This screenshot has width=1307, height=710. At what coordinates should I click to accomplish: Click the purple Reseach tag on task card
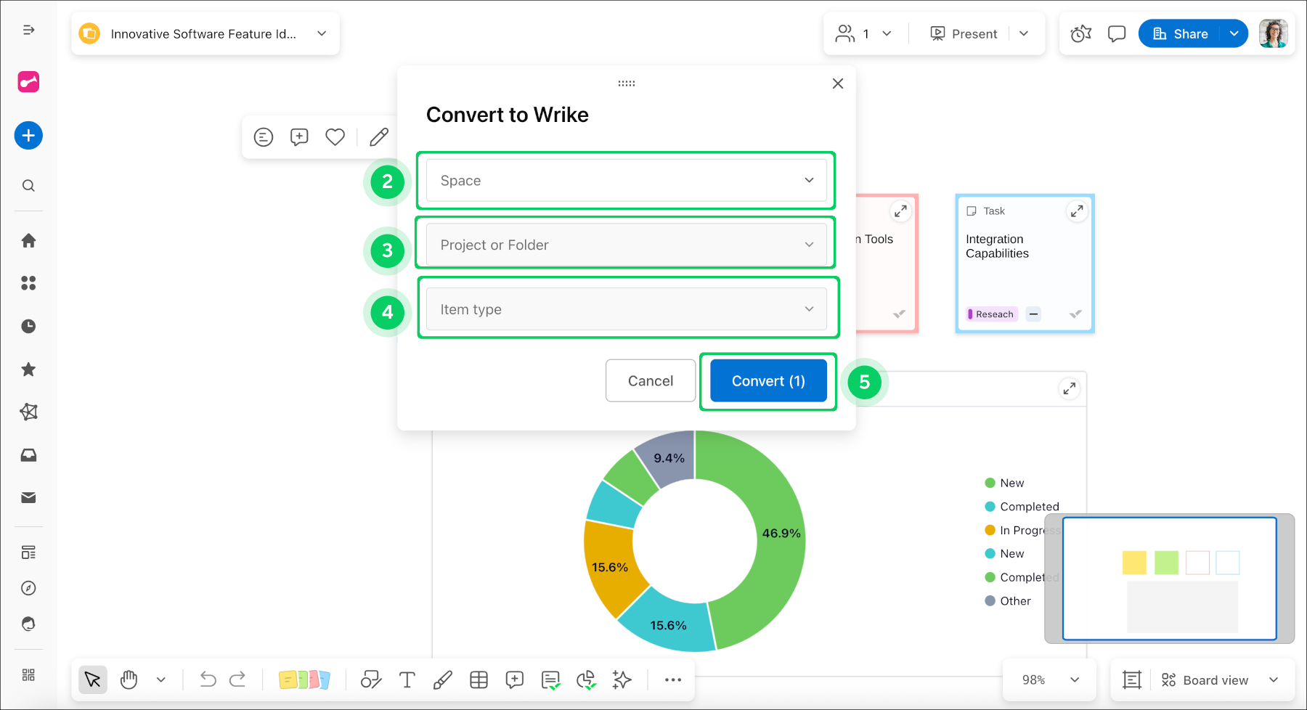(990, 314)
